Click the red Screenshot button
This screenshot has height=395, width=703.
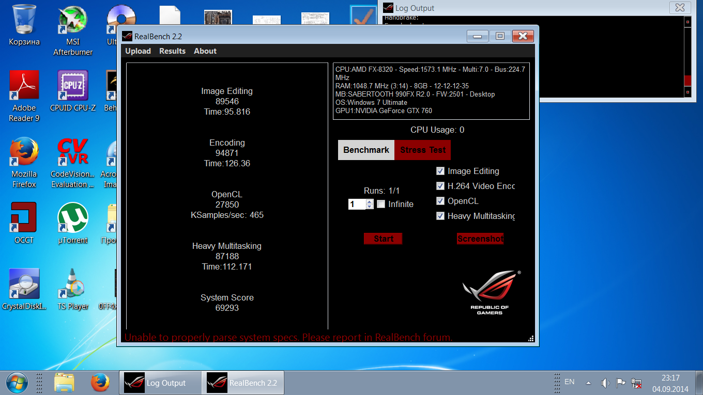pyautogui.click(x=480, y=239)
